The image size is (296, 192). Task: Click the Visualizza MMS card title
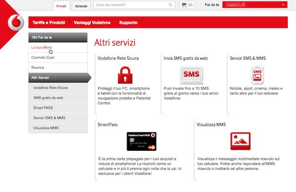point(211,125)
